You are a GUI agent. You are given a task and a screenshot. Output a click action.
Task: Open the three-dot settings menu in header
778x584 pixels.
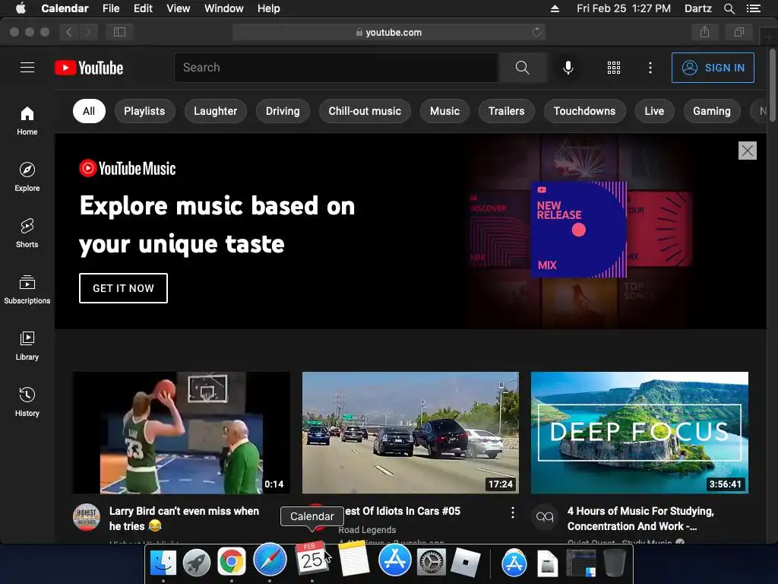click(x=650, y=68)
